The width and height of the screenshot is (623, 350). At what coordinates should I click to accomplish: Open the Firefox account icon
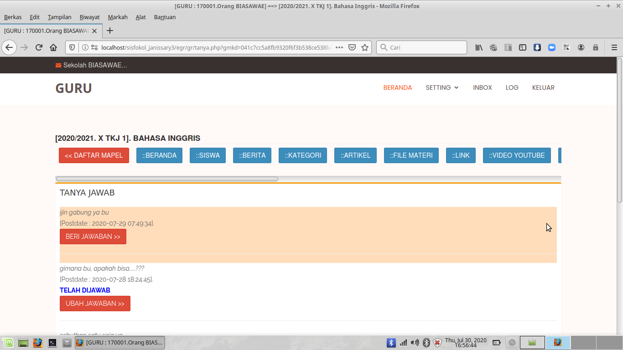click(x=581, y=47)
